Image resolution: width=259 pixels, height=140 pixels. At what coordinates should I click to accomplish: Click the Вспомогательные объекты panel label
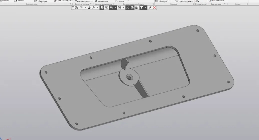click(x=133, y=4)
